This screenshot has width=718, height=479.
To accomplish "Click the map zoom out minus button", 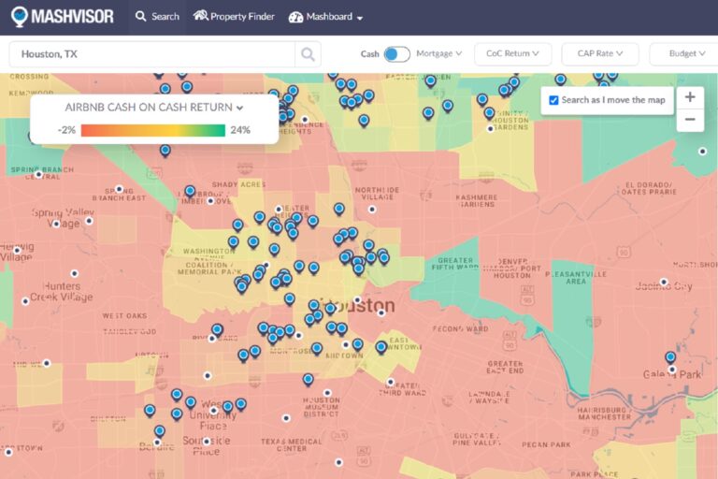I will click(690, 120).
